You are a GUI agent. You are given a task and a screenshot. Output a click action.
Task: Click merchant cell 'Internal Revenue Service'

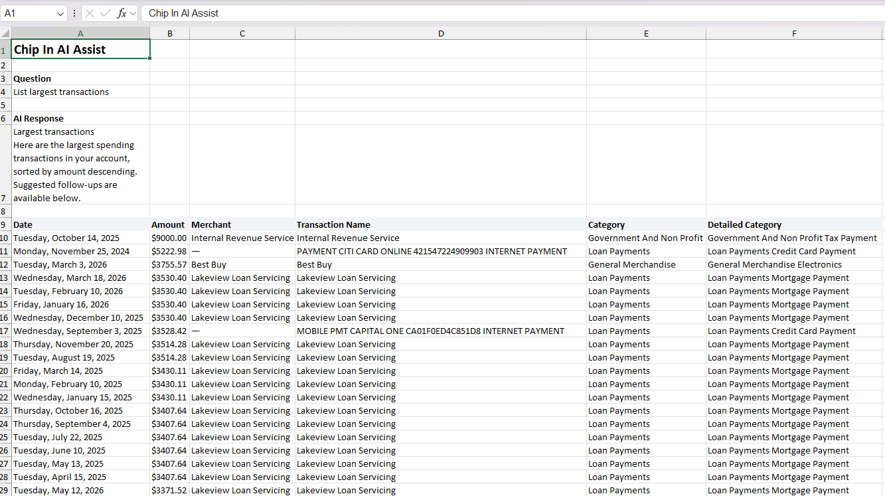[x=242, y=238]
